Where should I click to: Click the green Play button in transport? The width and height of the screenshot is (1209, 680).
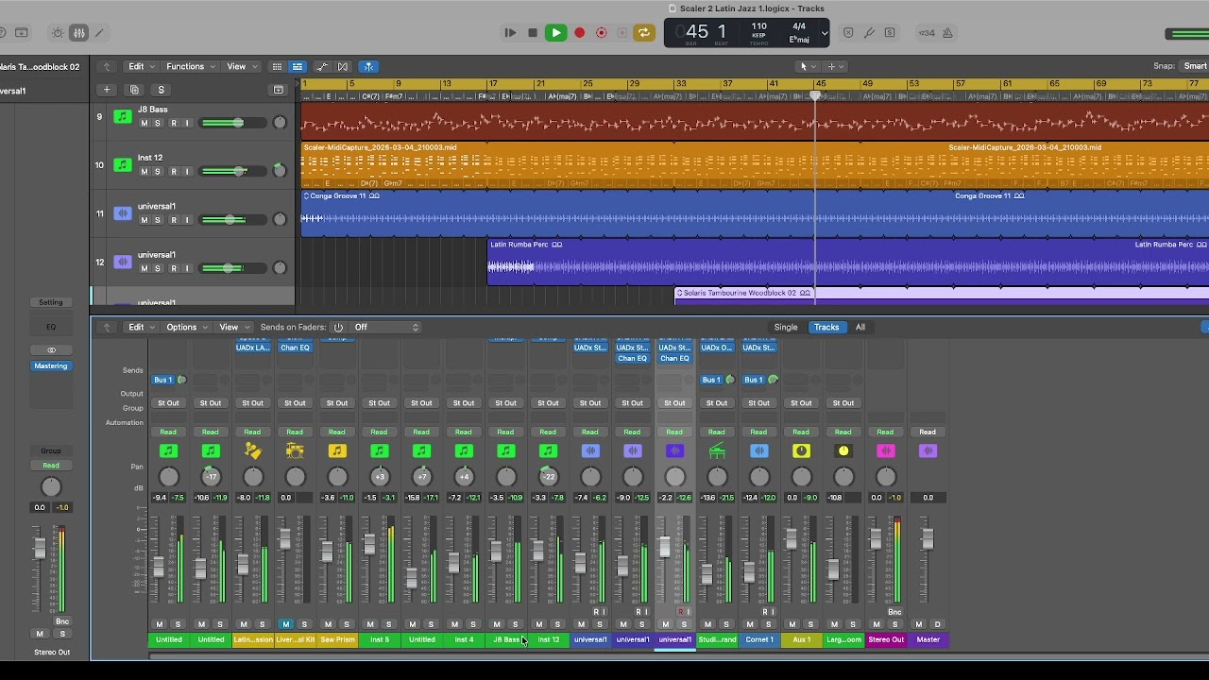[555, 33]
